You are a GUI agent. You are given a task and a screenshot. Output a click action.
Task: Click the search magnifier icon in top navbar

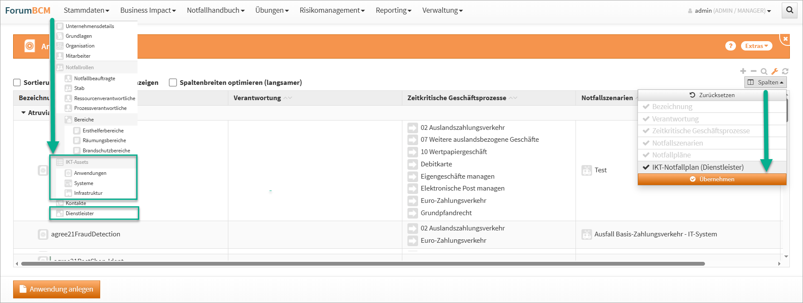(789, 10)
